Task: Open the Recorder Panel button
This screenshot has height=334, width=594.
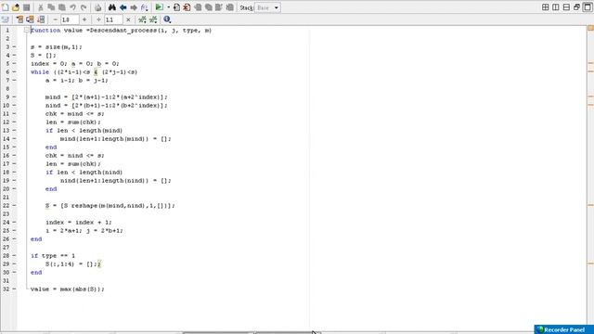Action: point(563,329)
